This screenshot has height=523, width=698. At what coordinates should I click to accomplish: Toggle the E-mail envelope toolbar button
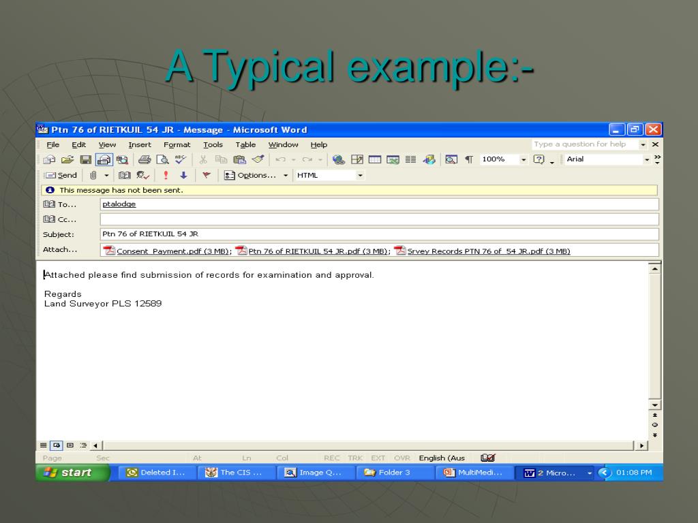104,159
